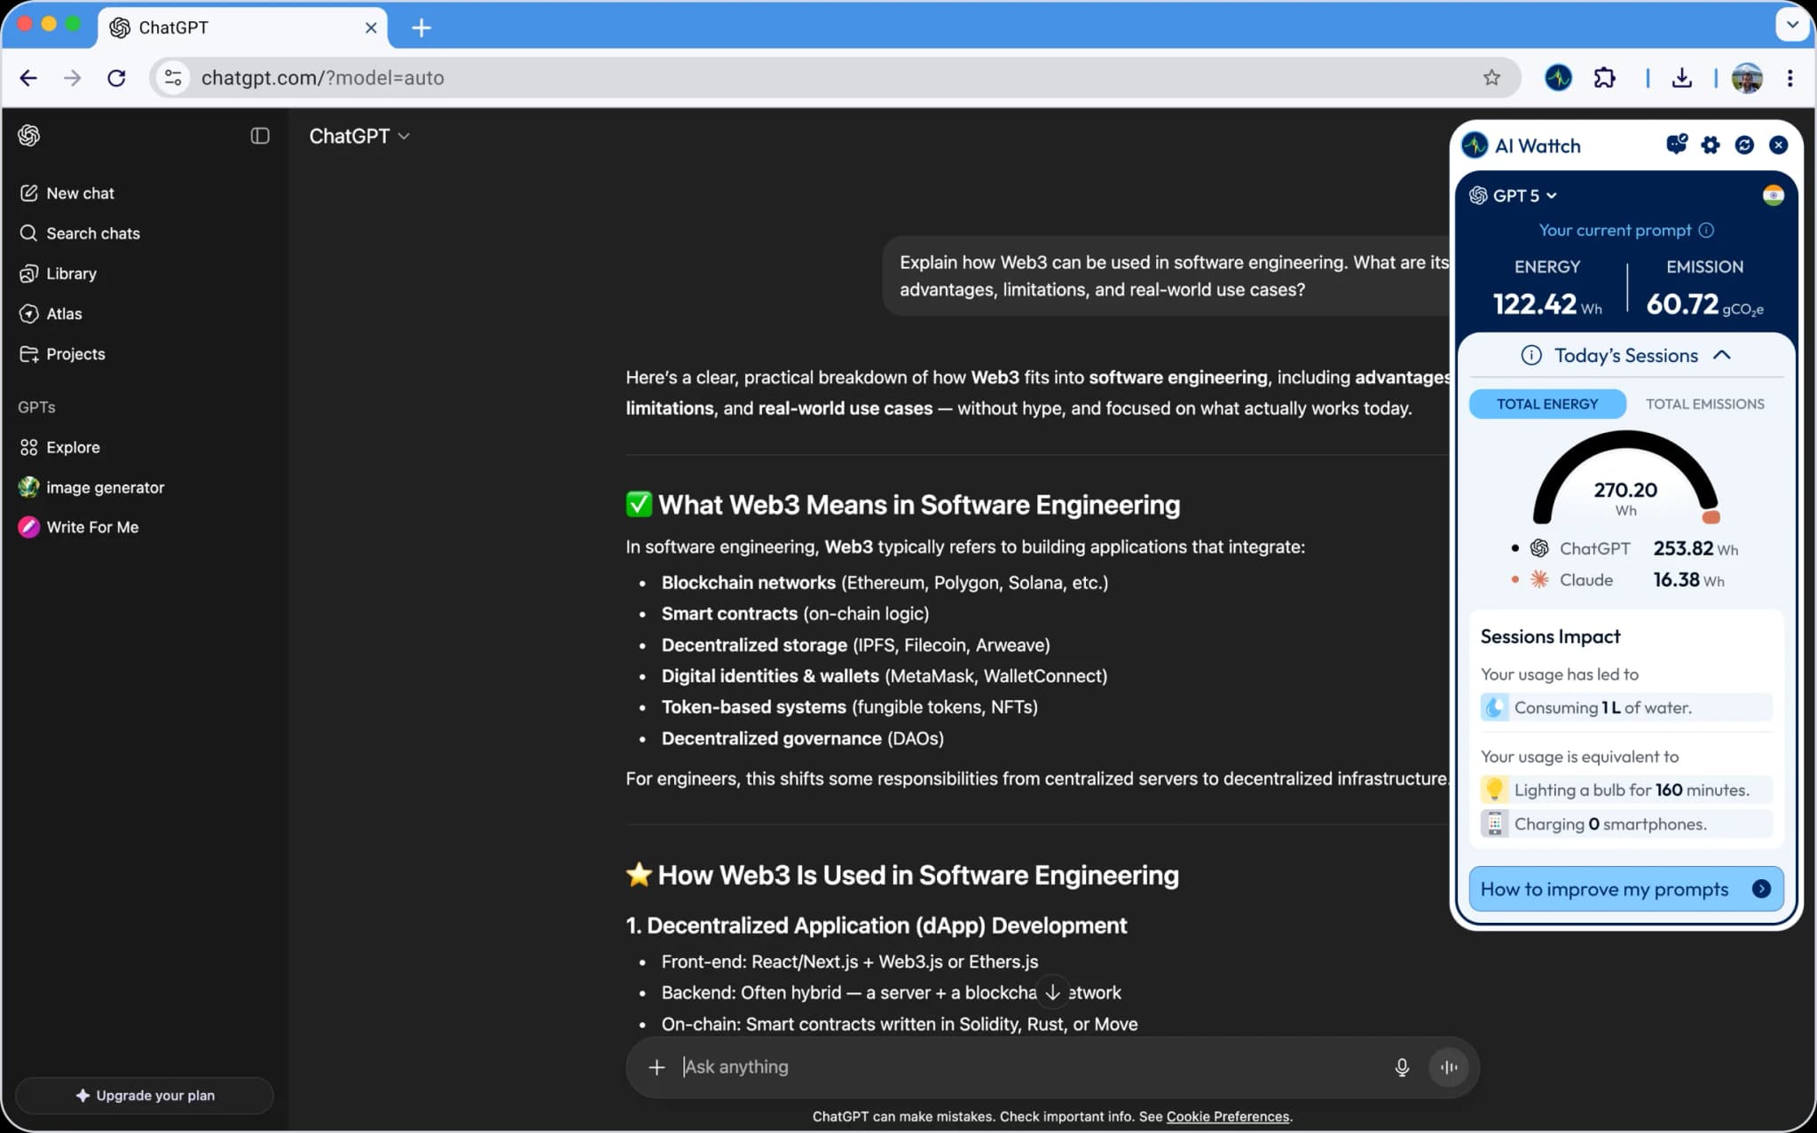This screenshot has width=1817, height=1133.
Task: Open AI Wattch feedback icon
Action: tap(1676, 145)
